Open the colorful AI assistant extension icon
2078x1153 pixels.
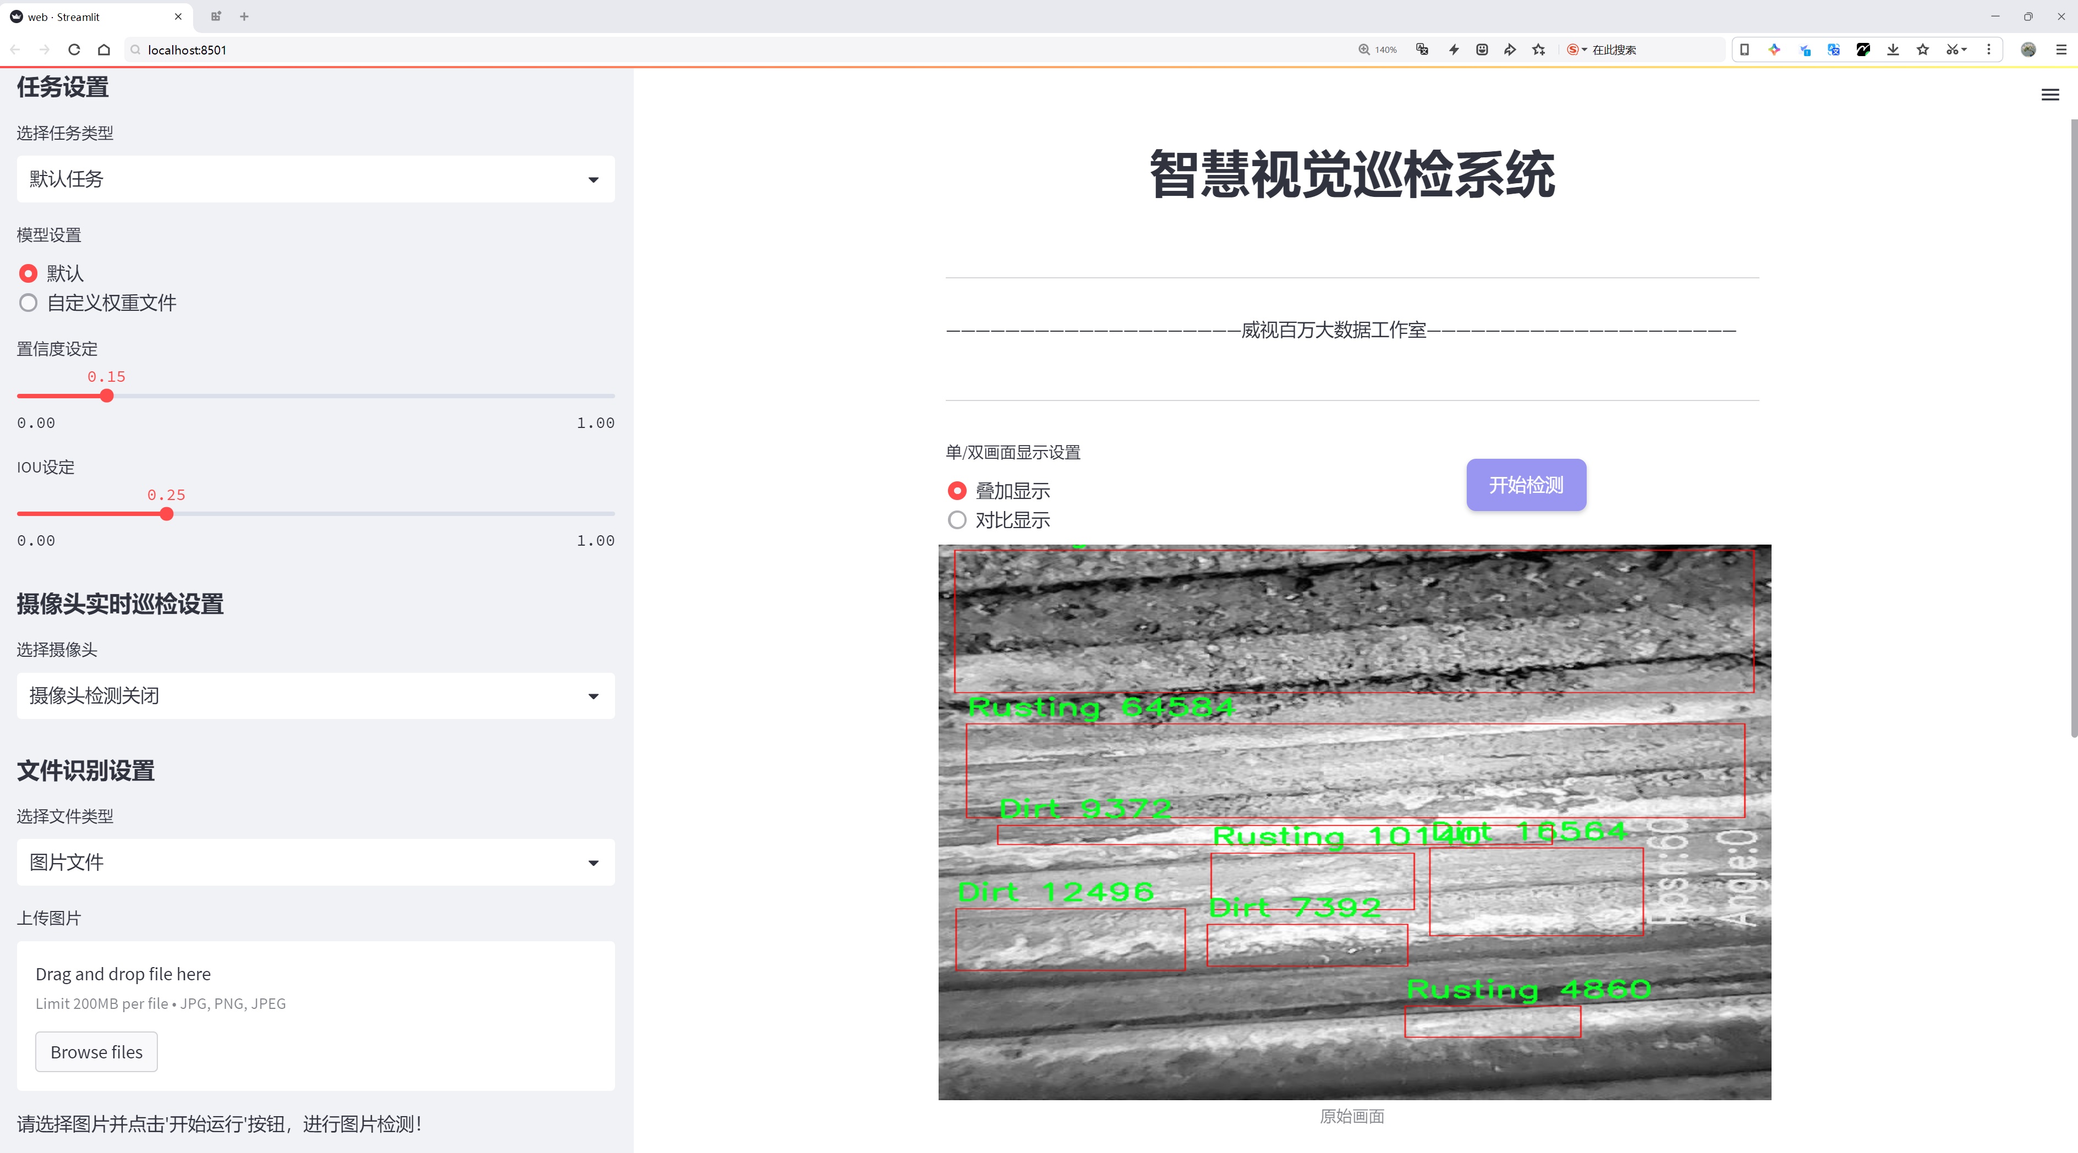click(x=1774, y=49)
